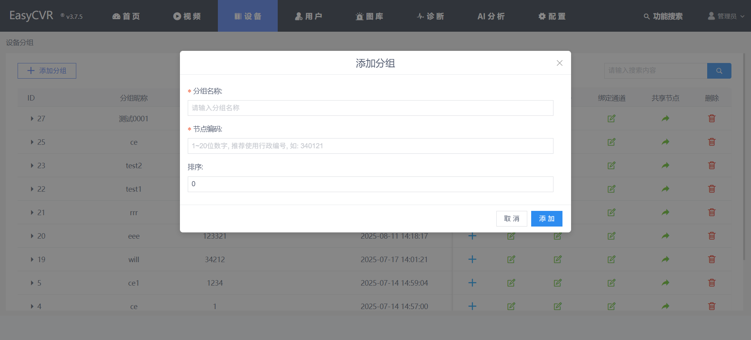
Task: Switch to the AI 分析 tab
Action: pos(491,16)
